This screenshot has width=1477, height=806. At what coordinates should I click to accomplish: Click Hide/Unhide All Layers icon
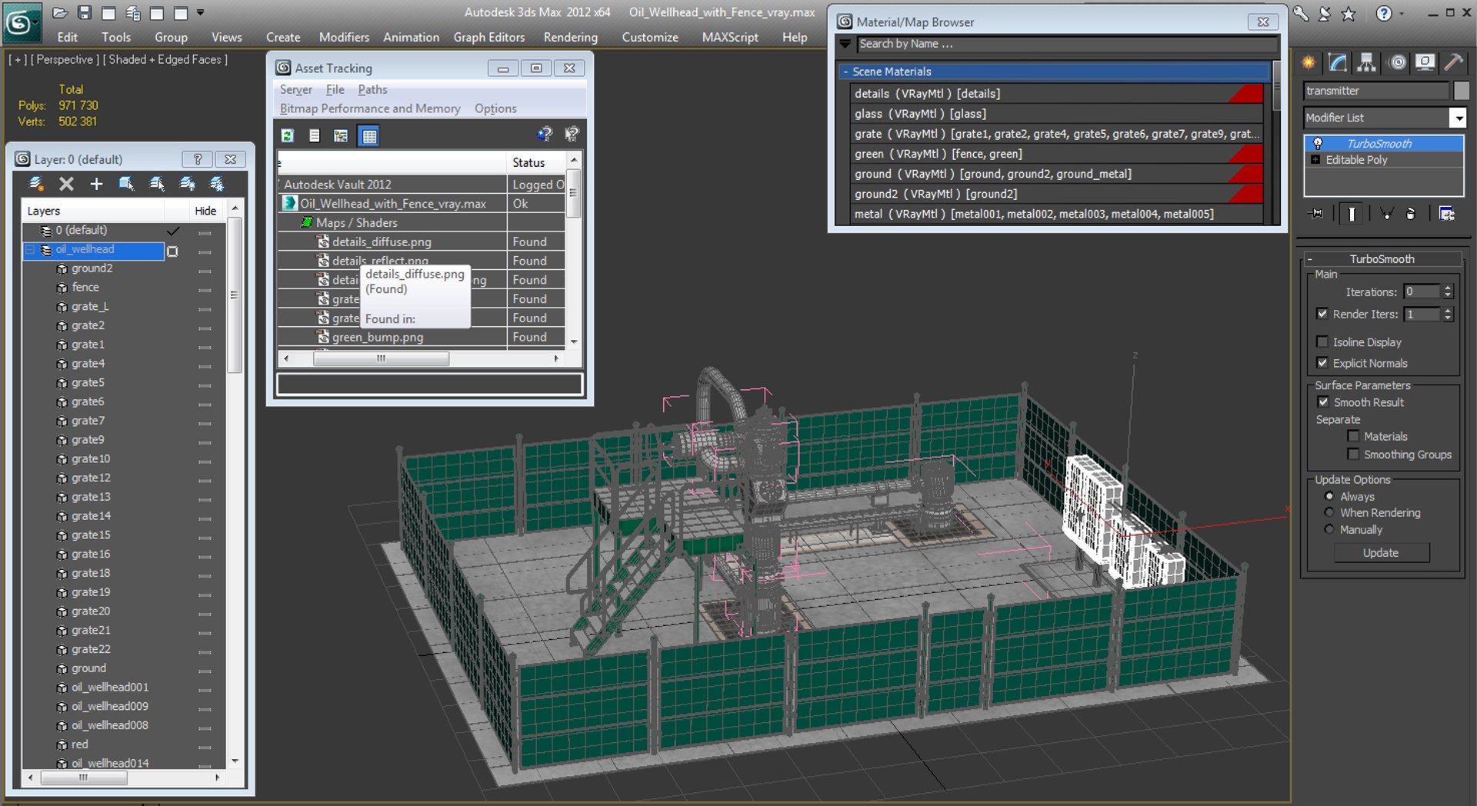pyautogui.click(x=187, y=184)
